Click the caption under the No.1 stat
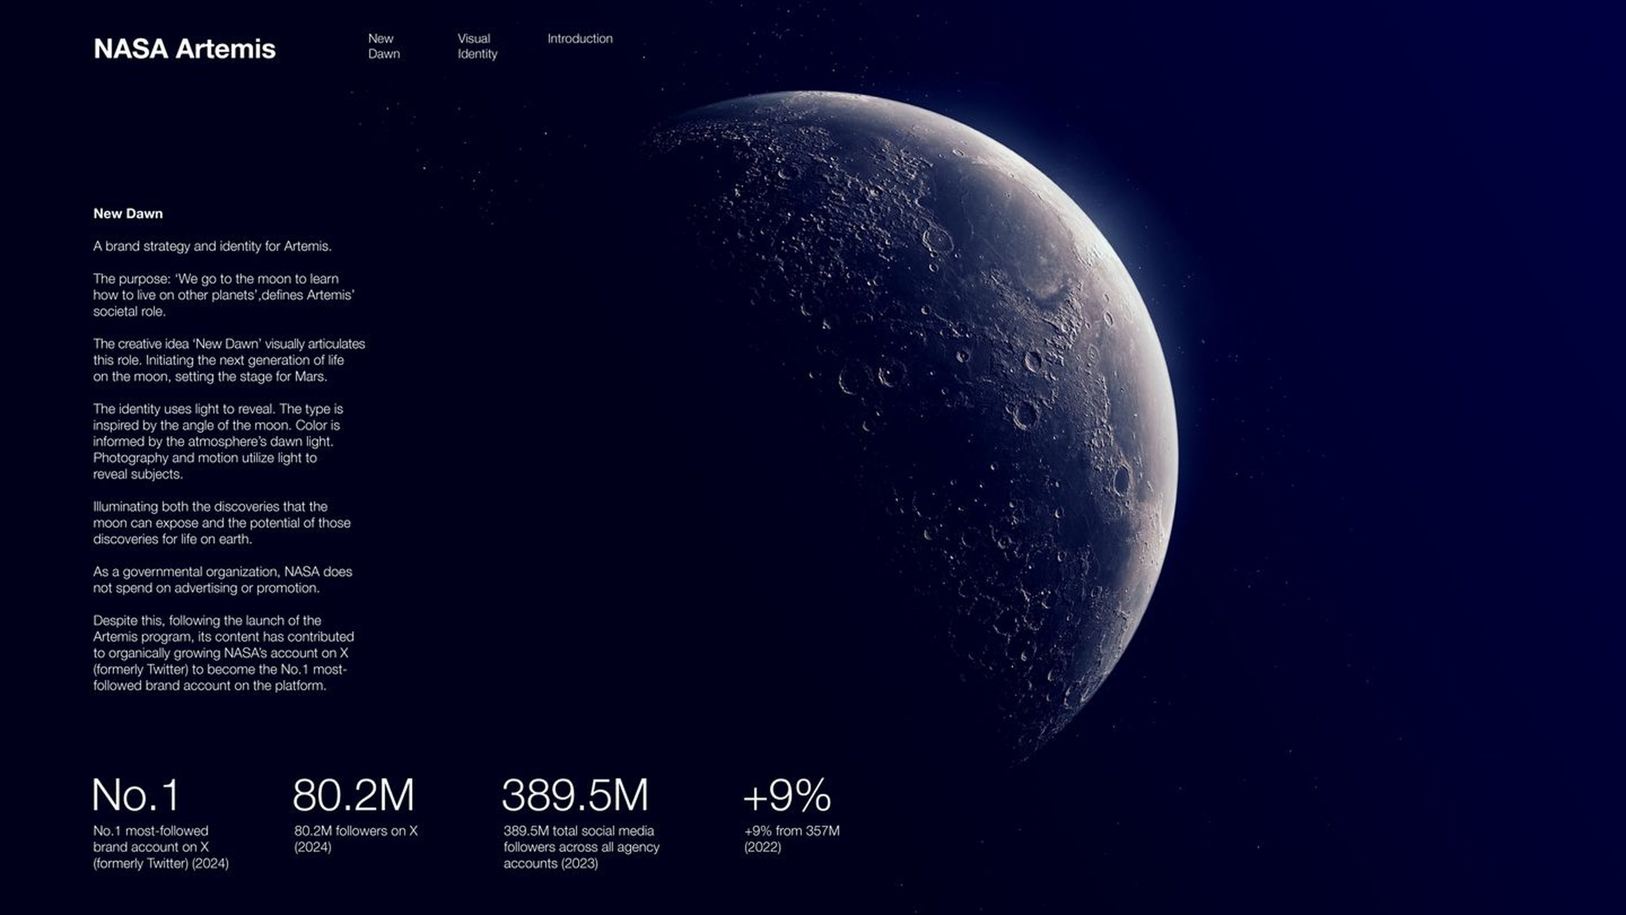 click(162, 847)
